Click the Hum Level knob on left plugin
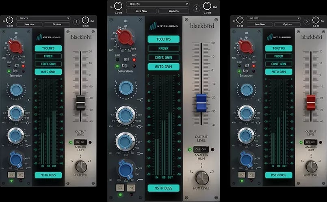The height and width of the screenshot is (202, 327). tap(81, 166)
